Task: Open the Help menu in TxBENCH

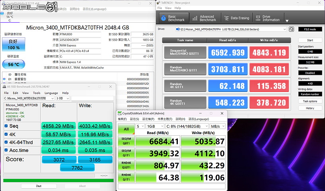Action: tap(178, 8)
